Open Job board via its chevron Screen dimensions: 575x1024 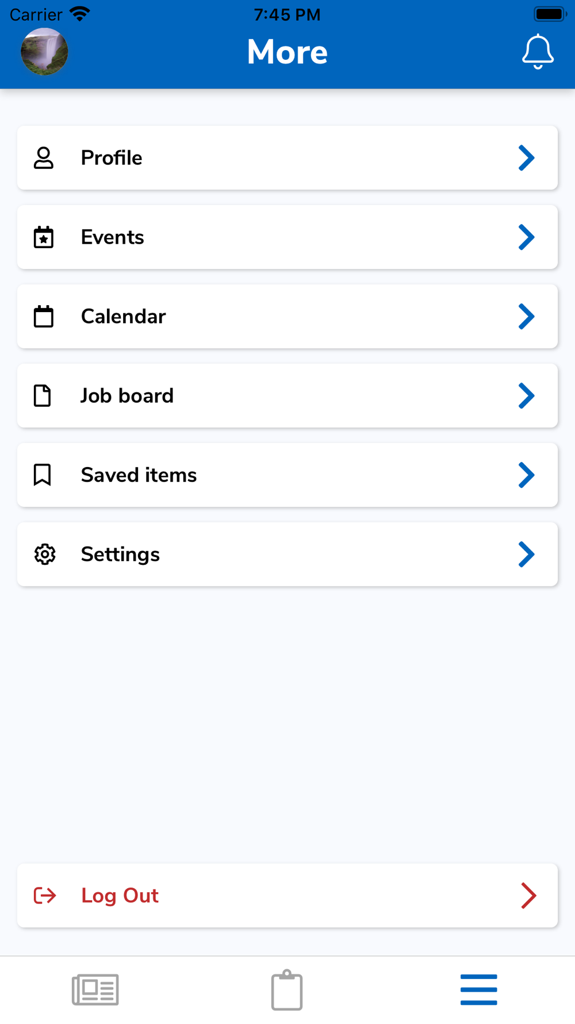527,396
